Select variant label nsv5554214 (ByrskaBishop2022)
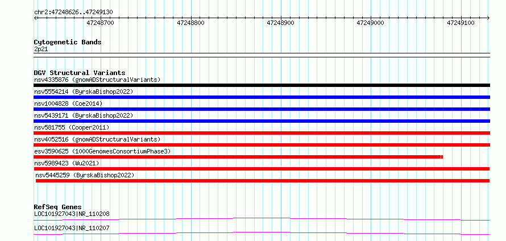Image resolution: width=506 pixels, height=241 pixels. [x=84, y=92]
